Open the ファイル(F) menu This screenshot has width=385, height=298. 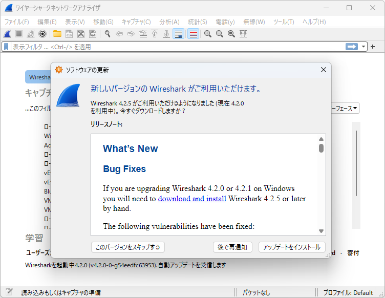(17, 22)
